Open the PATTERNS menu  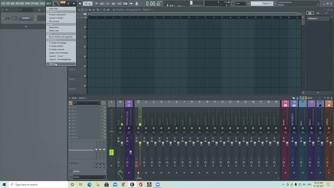coord(20,3)
